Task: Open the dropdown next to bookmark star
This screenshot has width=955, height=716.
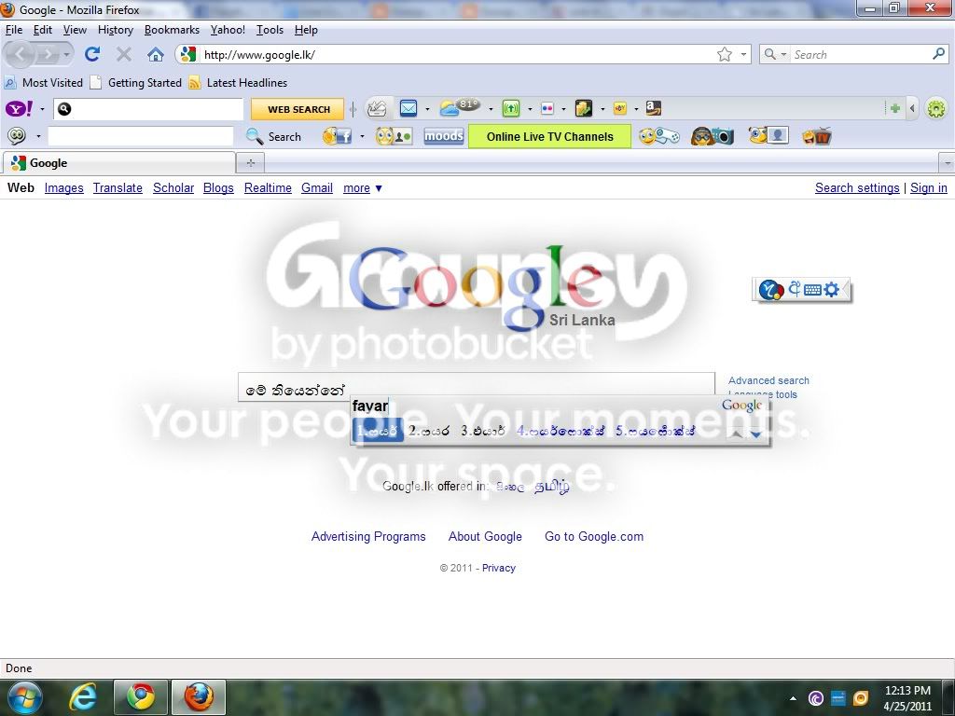Action: [x=743, y=54]
